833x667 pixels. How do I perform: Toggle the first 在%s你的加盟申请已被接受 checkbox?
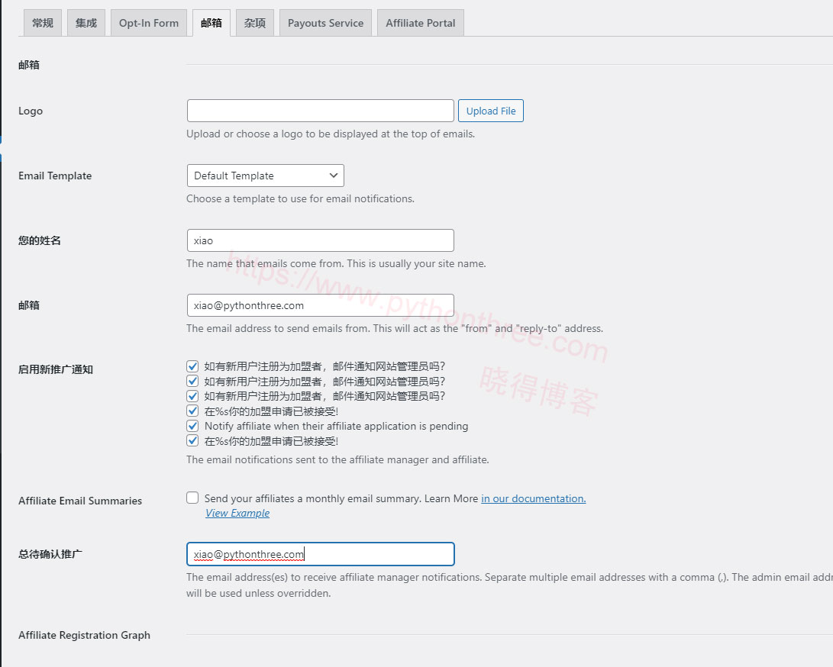pyautogui.click(x=192, y=411)
